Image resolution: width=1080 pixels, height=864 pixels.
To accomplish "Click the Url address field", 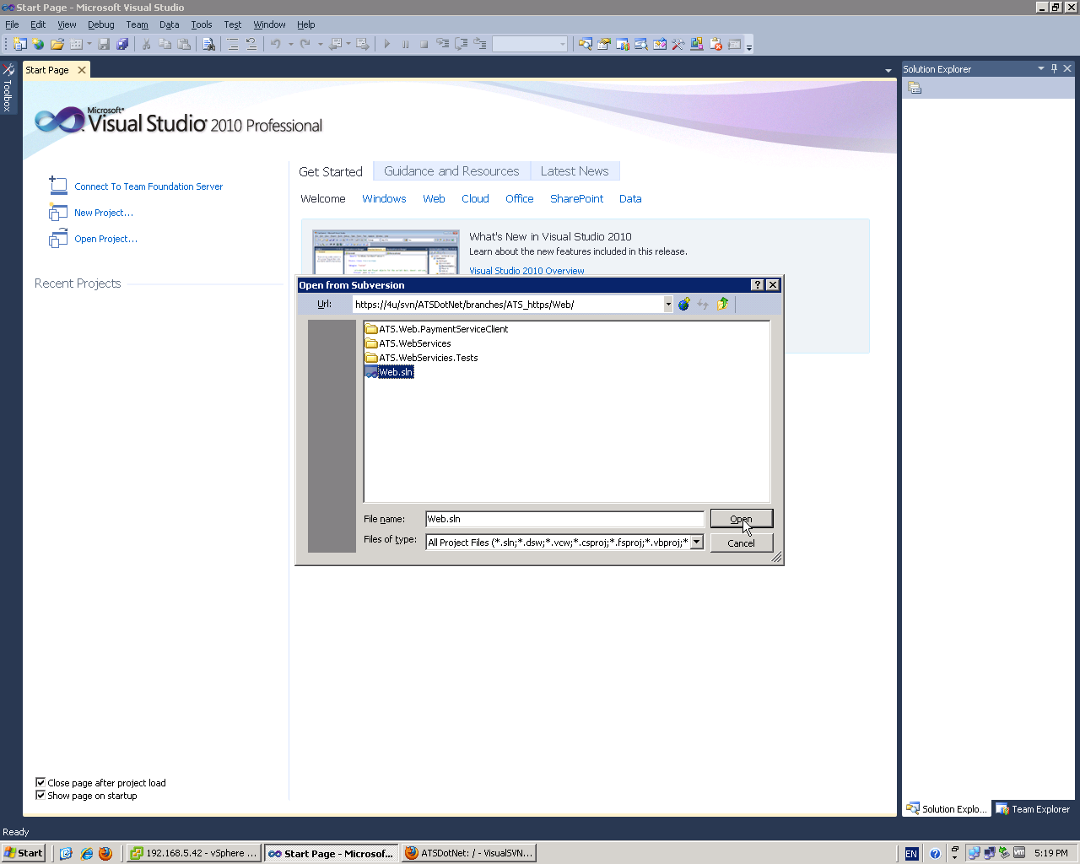I will pyautogui.click(x=508, y=305).
